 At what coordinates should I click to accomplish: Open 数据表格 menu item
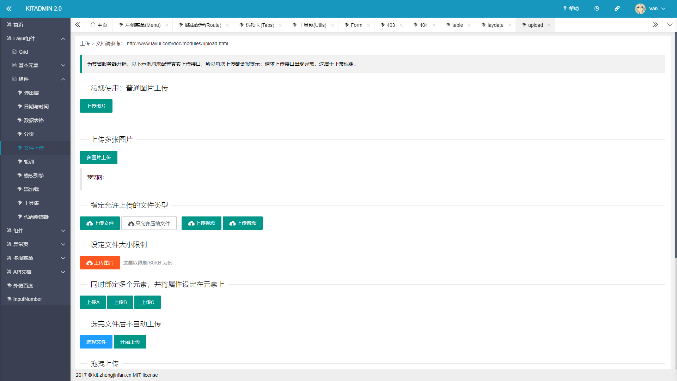click(35, 120)
